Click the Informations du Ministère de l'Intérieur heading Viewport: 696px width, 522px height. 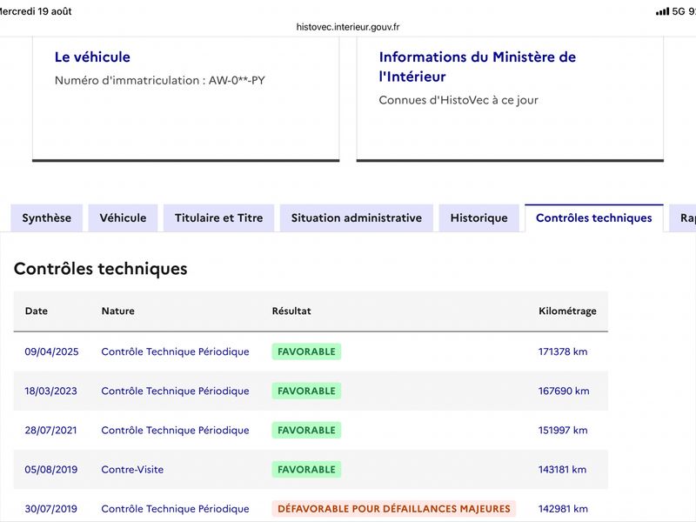pos(478,67)
